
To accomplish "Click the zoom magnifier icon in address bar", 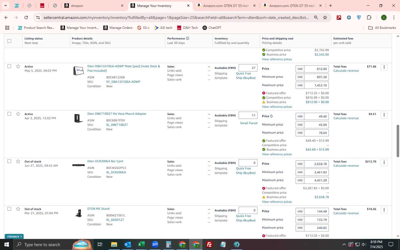I will pos(316,17).
